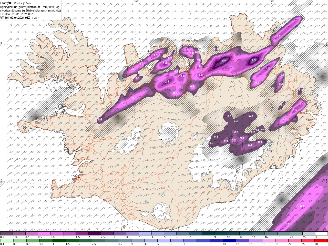The height and width of the screenshot is (246, 328).
Task: Click the 3.4 precipitation value on the map
Action: point(254,60)
